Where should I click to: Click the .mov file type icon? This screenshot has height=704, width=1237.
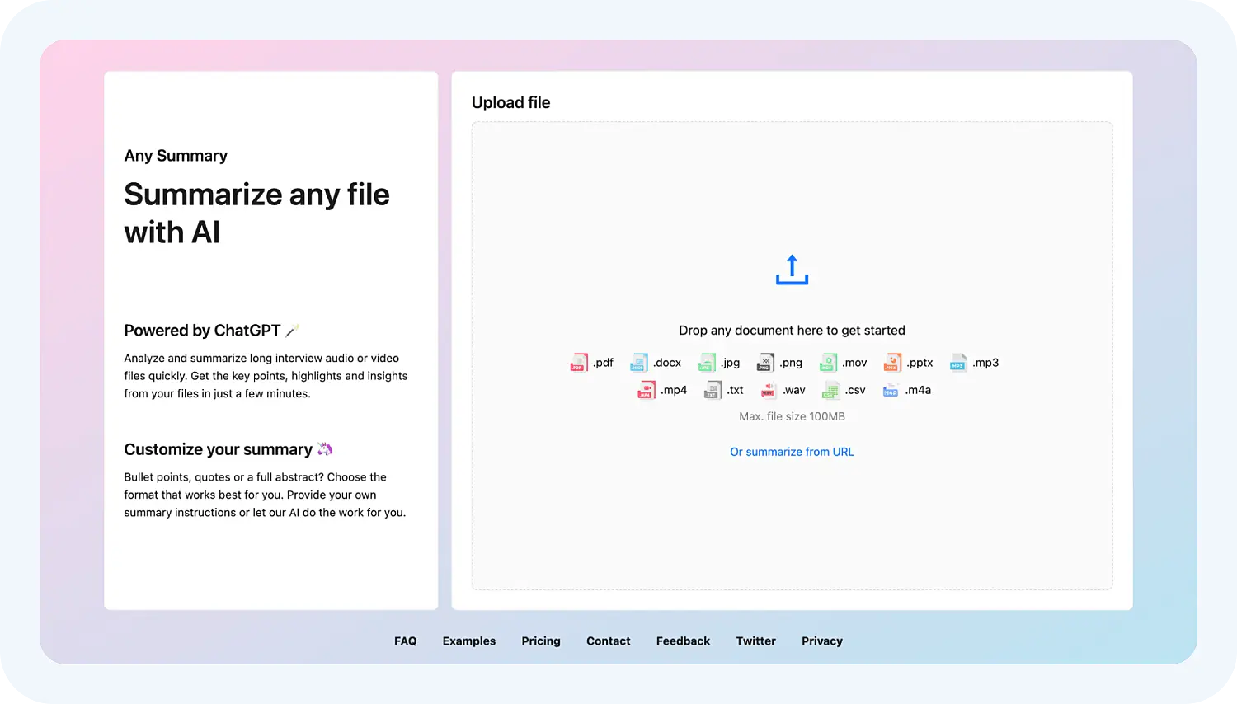coord(828,363)
